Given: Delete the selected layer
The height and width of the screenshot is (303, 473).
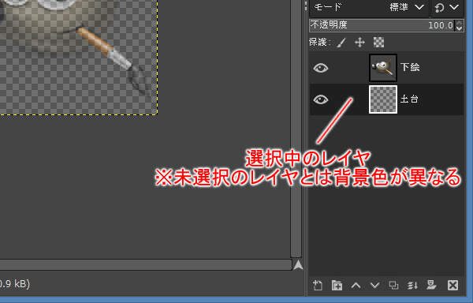Looking at the screenshot, I should click(453, 285).
